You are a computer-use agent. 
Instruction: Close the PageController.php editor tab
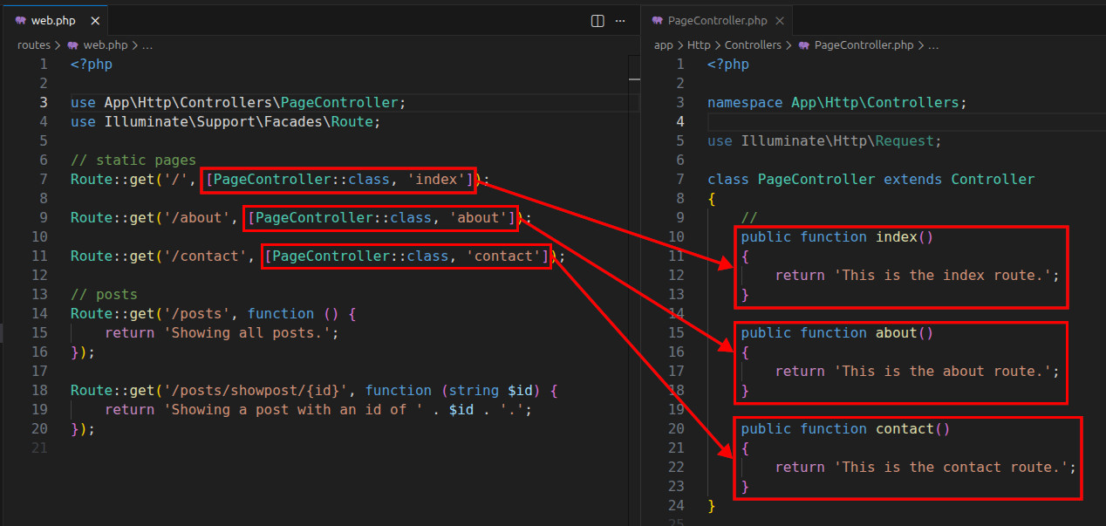779,21
